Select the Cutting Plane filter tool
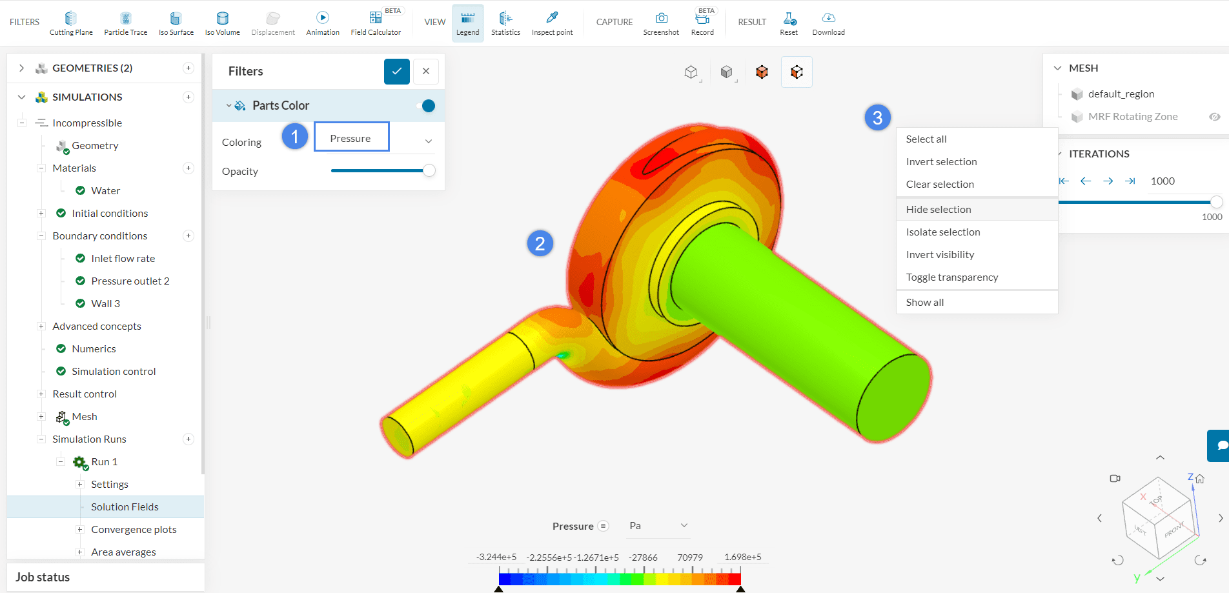1229x593 pixels. tap(71, 23)
